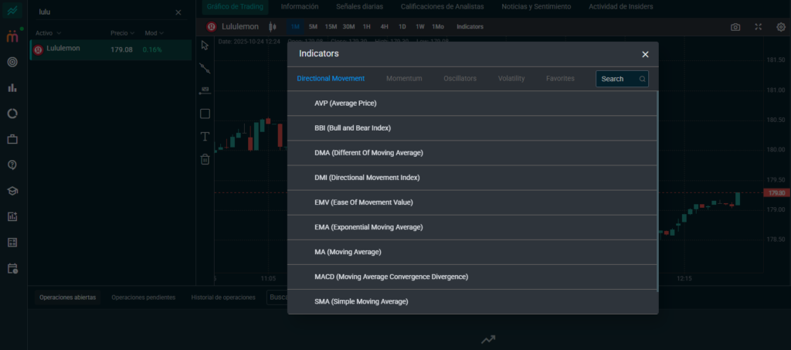The image size is (791, 350).
Task: Click the indicator Search field
Action: pyautogui.click(x=616, y=79)
